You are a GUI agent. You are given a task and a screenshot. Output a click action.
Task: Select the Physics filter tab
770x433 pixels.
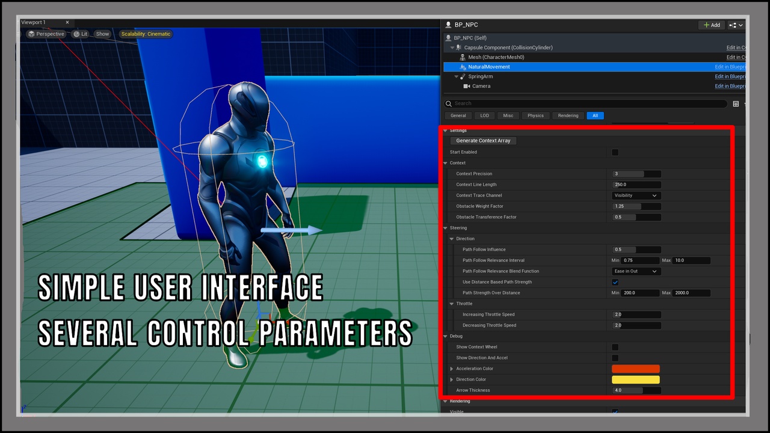coord(535,115)
